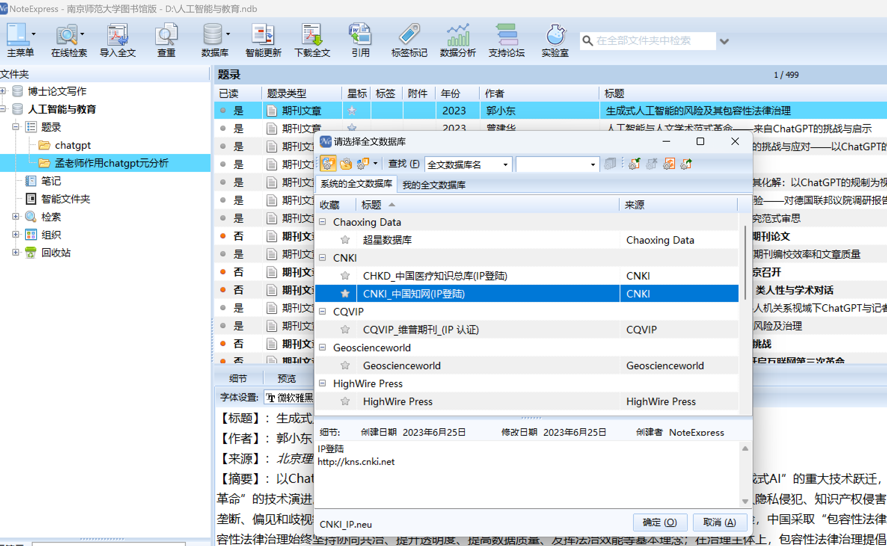Toggle favorite star for CHKD_中国医疗知识总库
Screen dimensions: 887x546
pos(345,275)
